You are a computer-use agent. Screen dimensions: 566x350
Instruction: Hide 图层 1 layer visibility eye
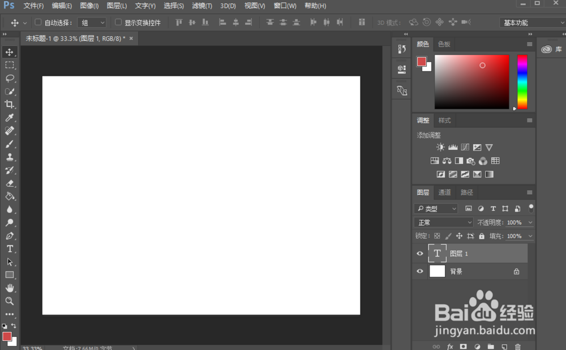pyautogui.click(x=420, y=253)
